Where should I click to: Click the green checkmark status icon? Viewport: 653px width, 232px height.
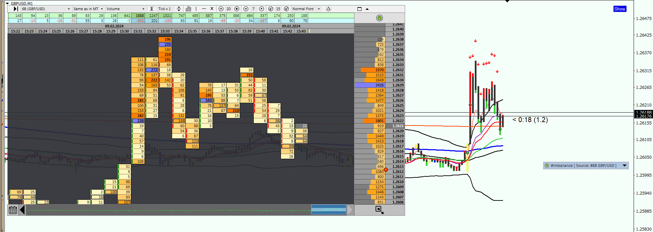point(380,18)
